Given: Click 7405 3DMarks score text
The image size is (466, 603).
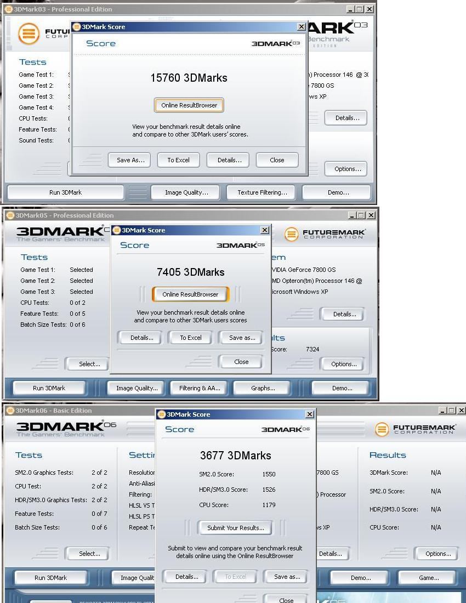Looking at the screenshot, I should click(190, 272).
